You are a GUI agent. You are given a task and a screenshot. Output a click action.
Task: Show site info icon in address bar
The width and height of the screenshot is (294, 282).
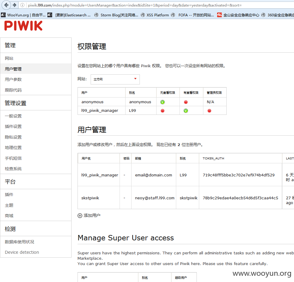22,5
